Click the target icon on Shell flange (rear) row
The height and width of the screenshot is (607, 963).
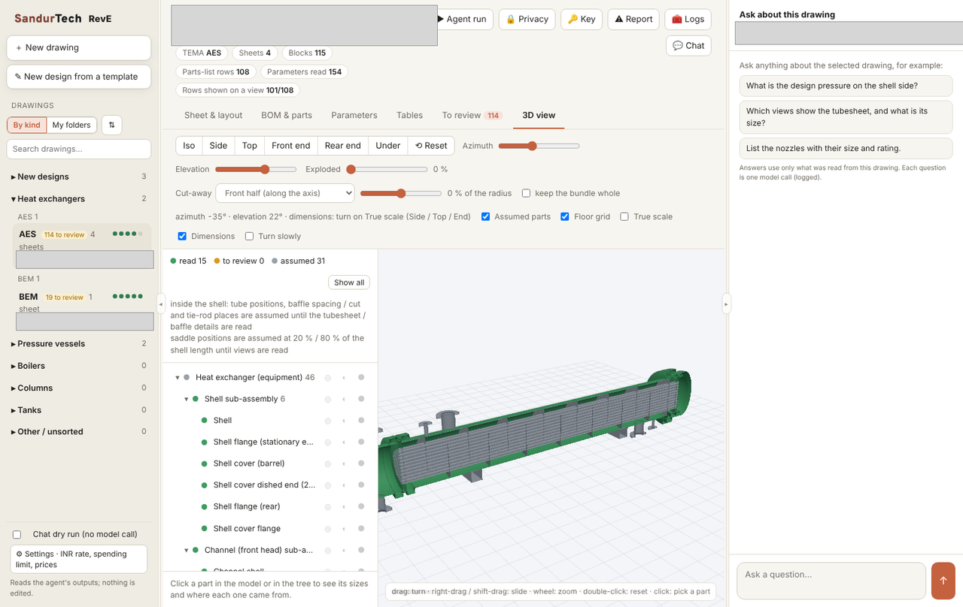(327, 507)
